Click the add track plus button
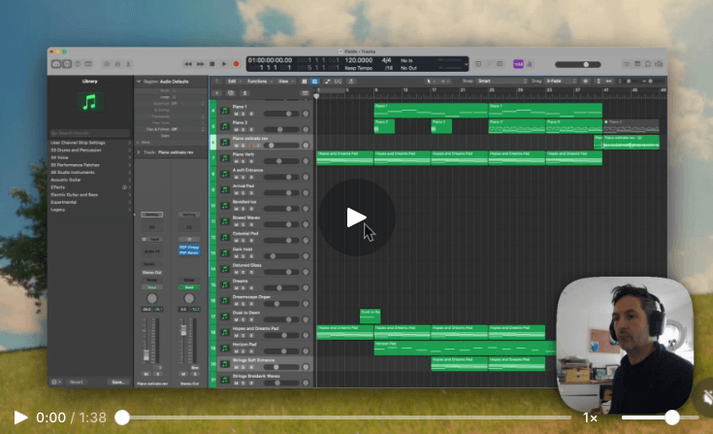Screen dimensions: 713x434 [217, 93]
